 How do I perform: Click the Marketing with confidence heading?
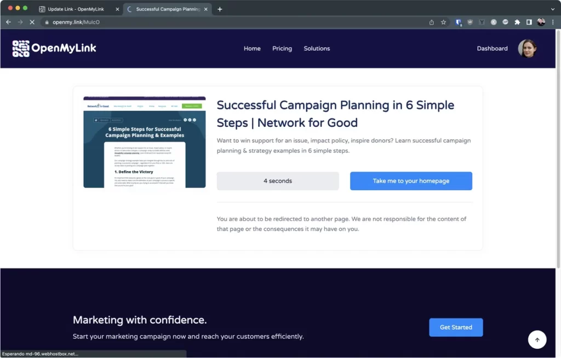[x=140, y=320]
